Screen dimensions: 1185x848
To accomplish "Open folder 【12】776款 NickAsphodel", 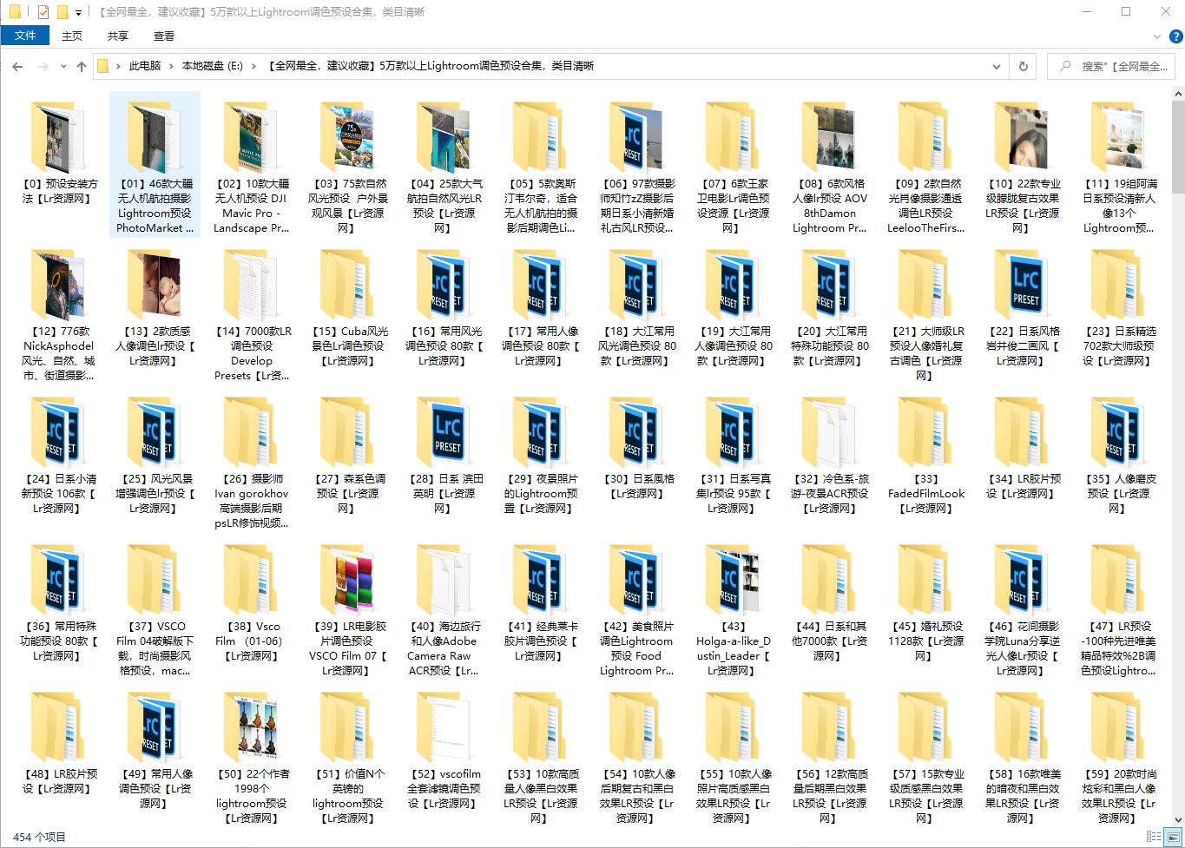I will [59, 312].
